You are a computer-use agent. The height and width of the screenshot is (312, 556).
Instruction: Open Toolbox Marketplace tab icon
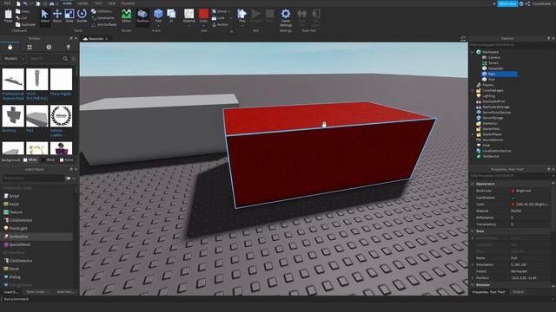click(10, 47)
